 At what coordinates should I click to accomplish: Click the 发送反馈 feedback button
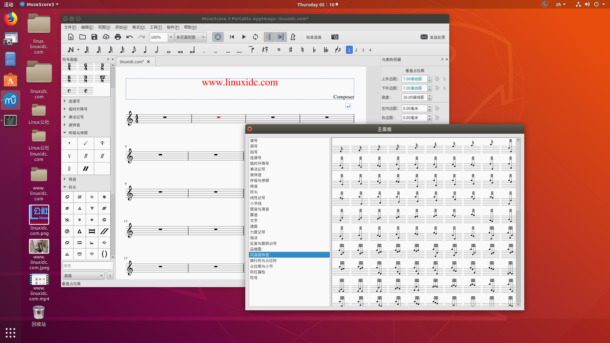point(433,37)
